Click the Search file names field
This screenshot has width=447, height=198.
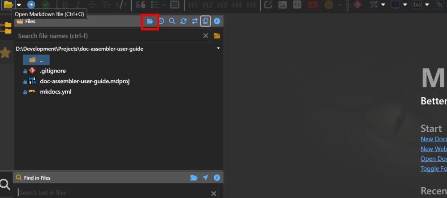[112, 36]
